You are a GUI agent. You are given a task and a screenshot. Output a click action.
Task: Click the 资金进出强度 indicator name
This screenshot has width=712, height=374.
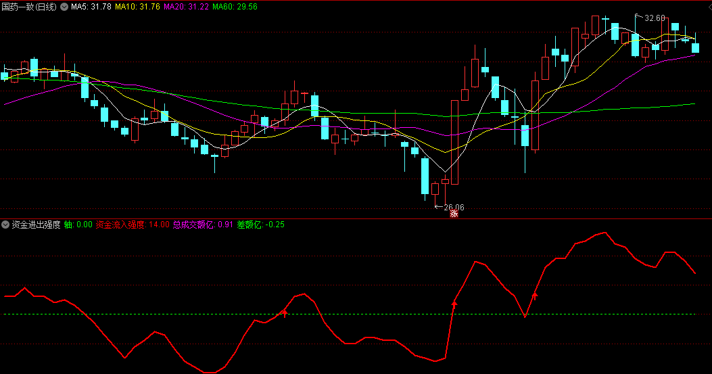point(36,225)
